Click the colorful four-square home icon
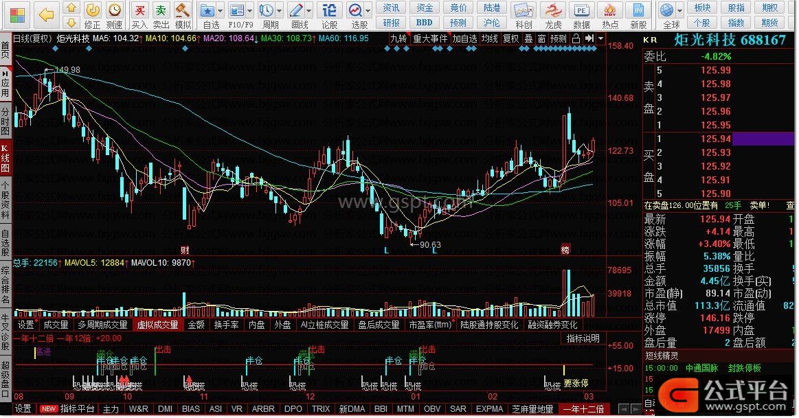 [16, 15]
